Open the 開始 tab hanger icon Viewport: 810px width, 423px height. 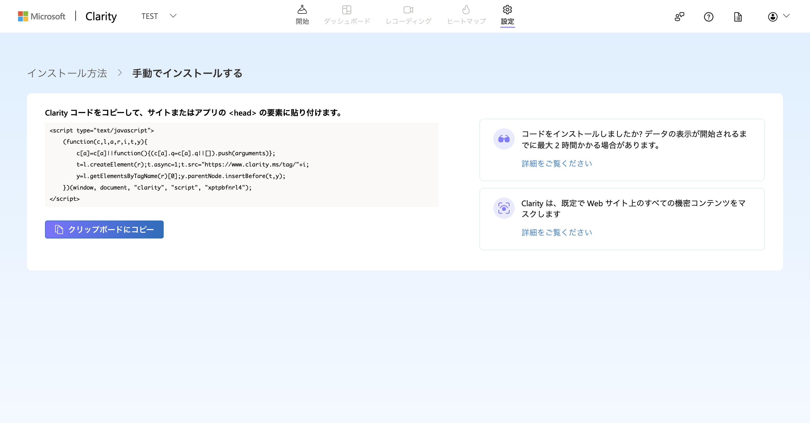tap(302, 10)
